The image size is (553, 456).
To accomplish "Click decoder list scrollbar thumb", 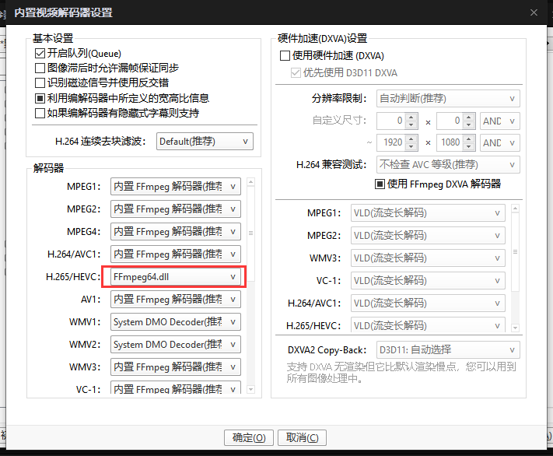I will click(250, 233).
